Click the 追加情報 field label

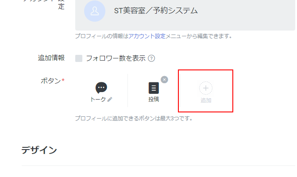pos(51,58)
